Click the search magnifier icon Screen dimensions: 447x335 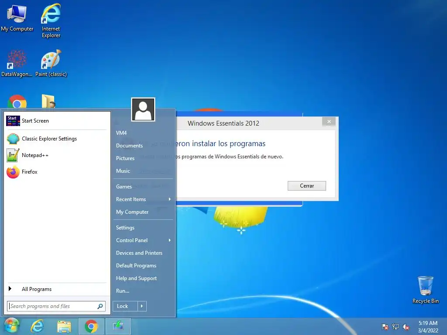[100, 306]
